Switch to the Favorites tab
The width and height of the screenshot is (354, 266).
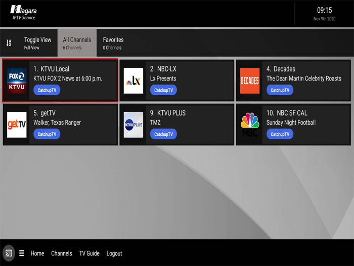tap(113, 43)
